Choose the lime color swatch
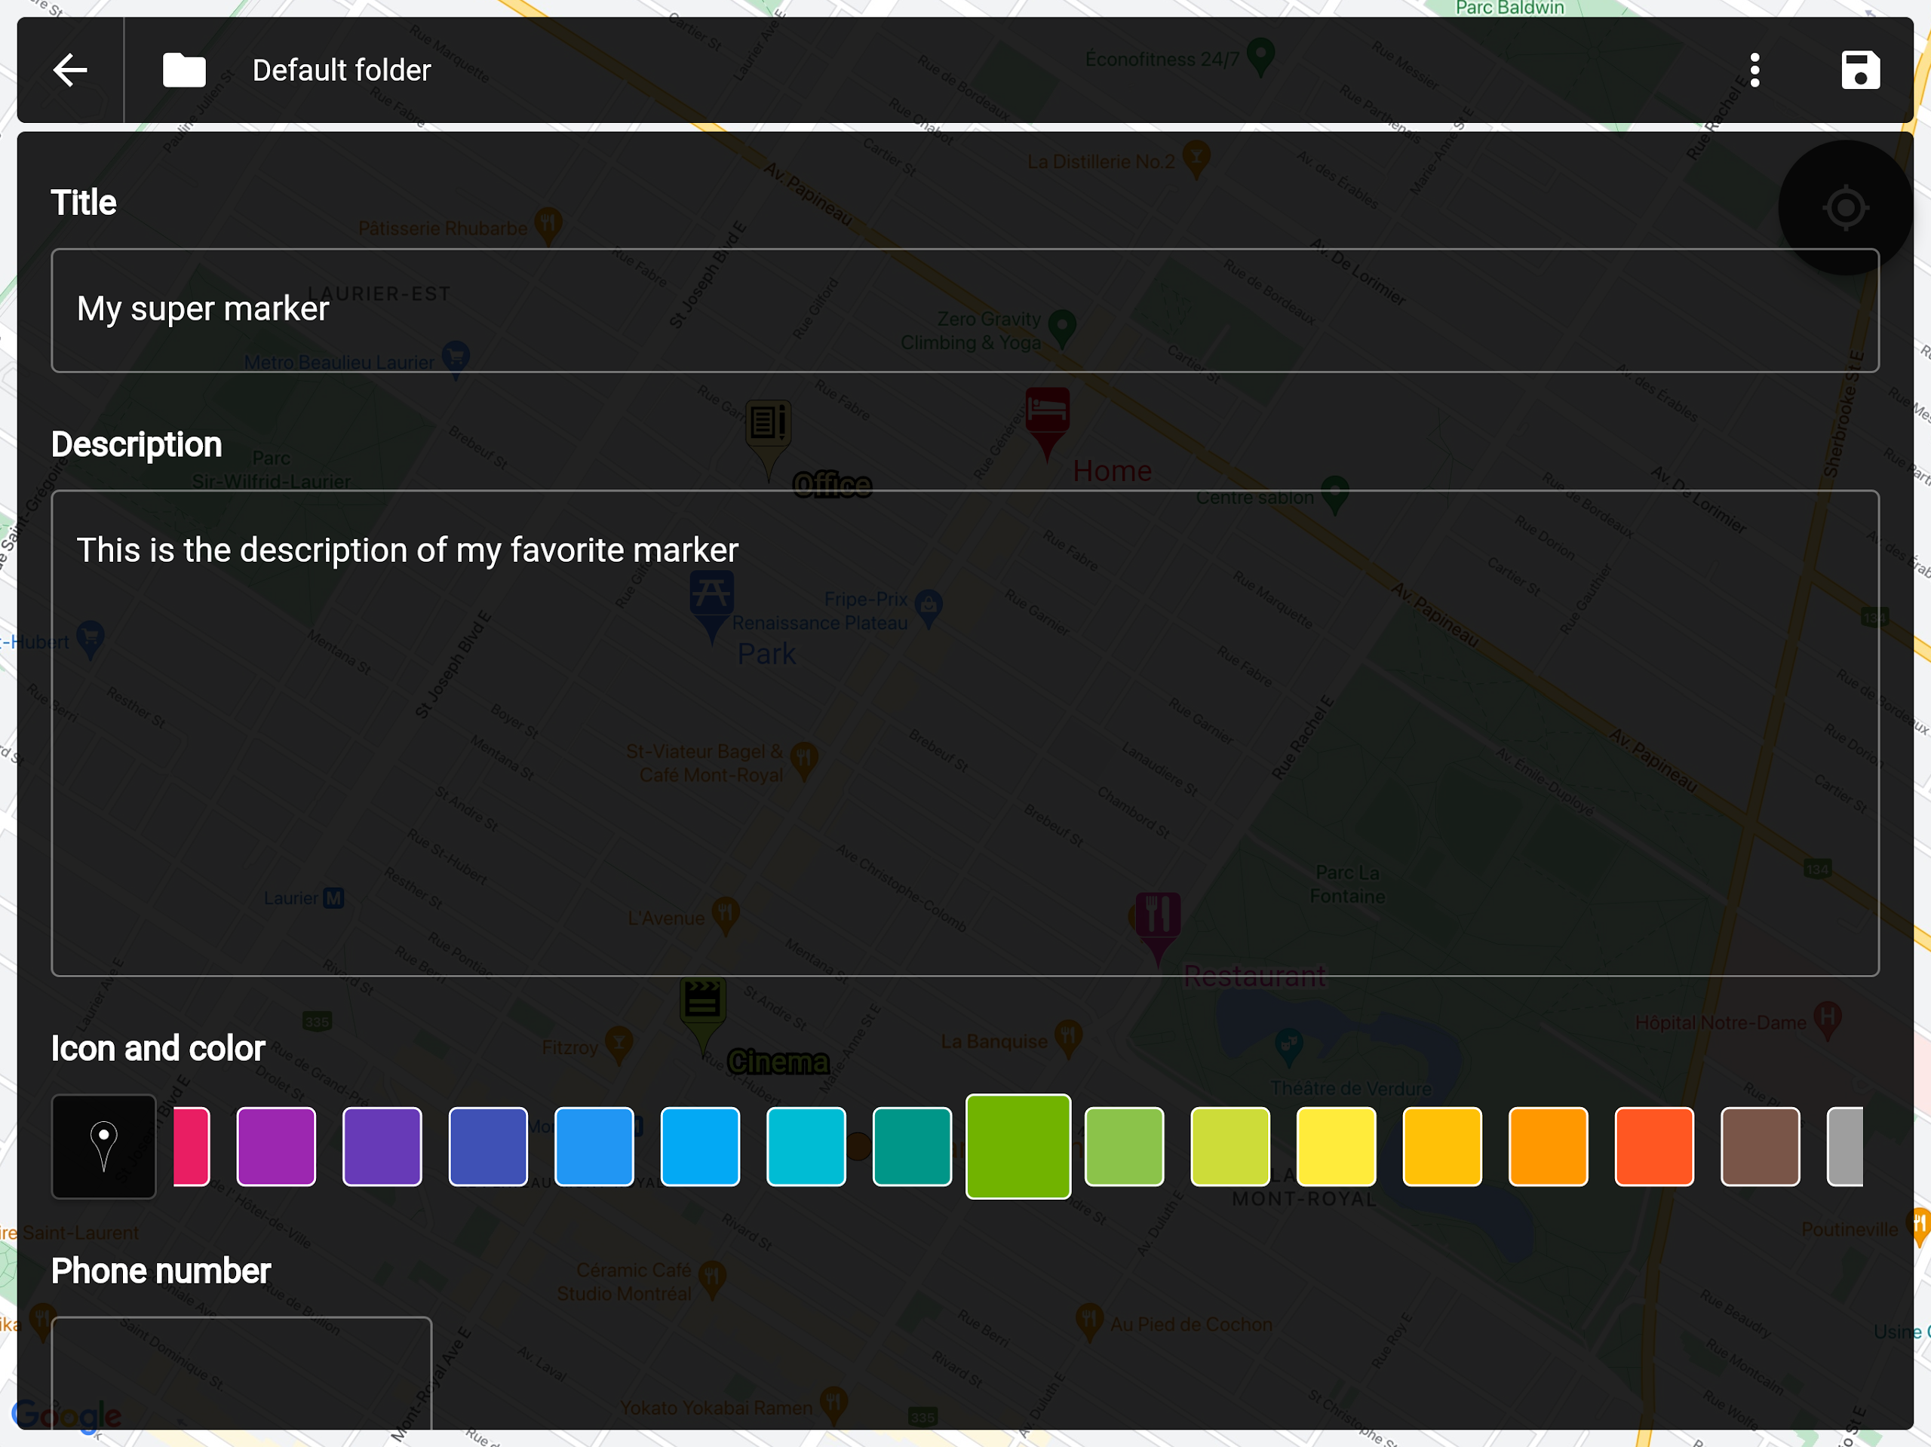The width and height of the screenshot is (1931, 1447). 1230,1147
